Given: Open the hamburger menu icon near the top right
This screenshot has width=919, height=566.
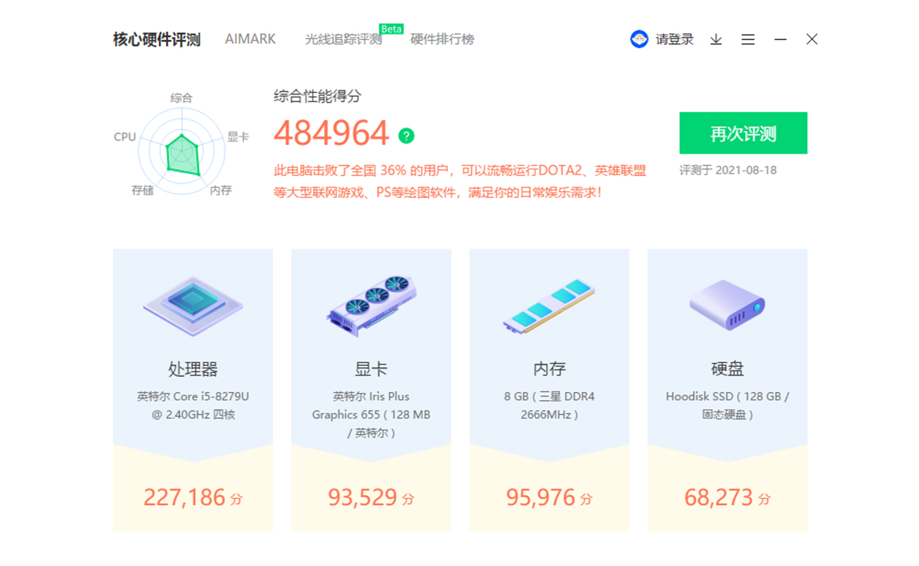Looking at the screenshot, I should coord(747,39).
